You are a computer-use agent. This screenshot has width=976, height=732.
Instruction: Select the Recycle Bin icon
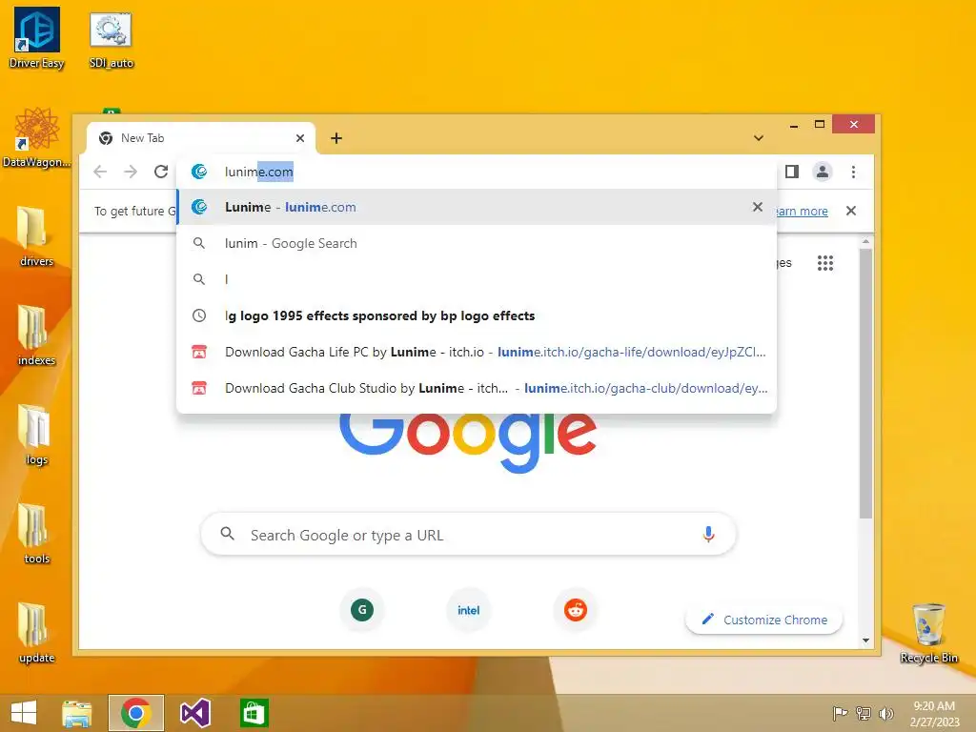coord(928,633)
